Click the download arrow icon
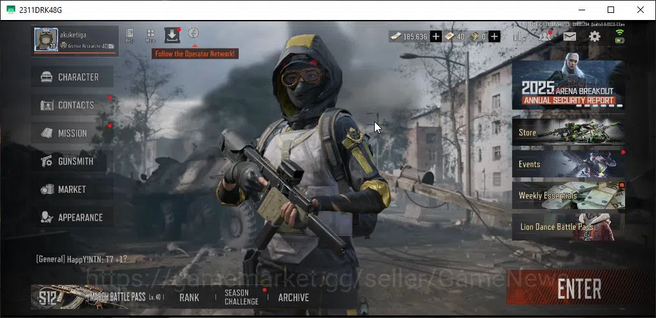 172,35
